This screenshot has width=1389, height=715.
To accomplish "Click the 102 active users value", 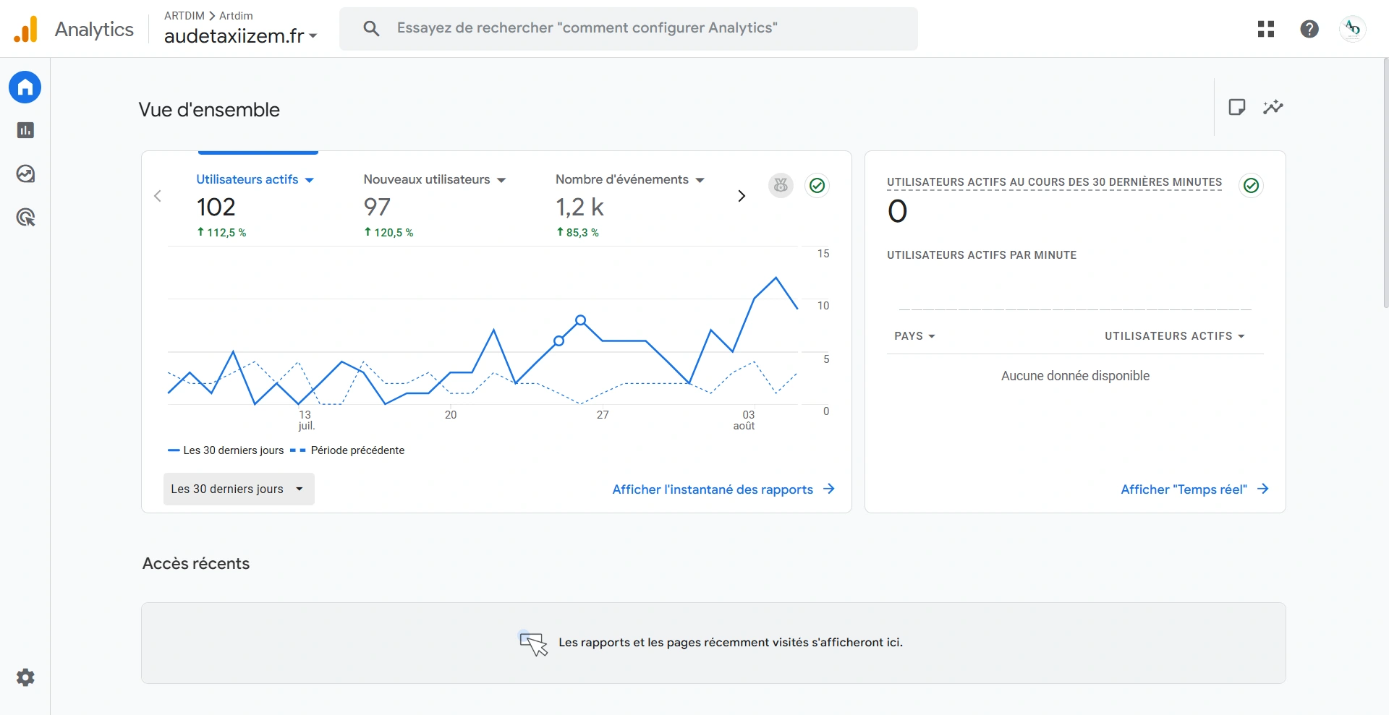I will click(216, 207).
